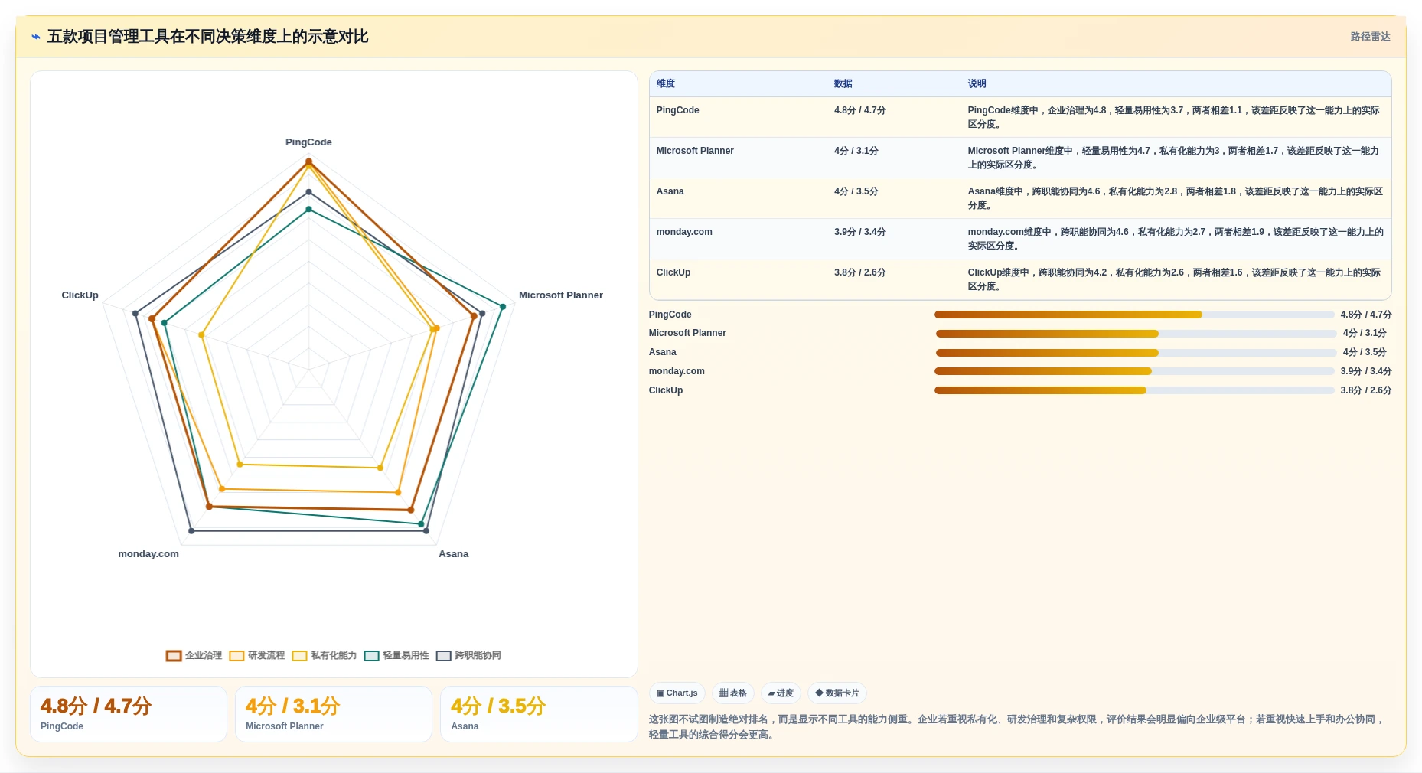Click the Asana axis label on the radar
This screenshot has width=1422, height=773.
tap(453, 554)
